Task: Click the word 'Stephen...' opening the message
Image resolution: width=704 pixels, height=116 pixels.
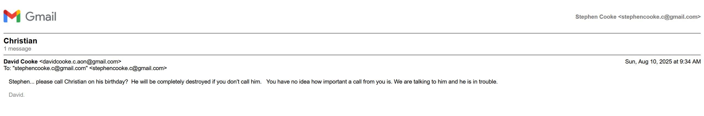Action: (21, 82)
